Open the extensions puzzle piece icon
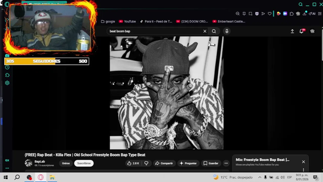This screenshot has width=323, height=182. coord(292,14)
